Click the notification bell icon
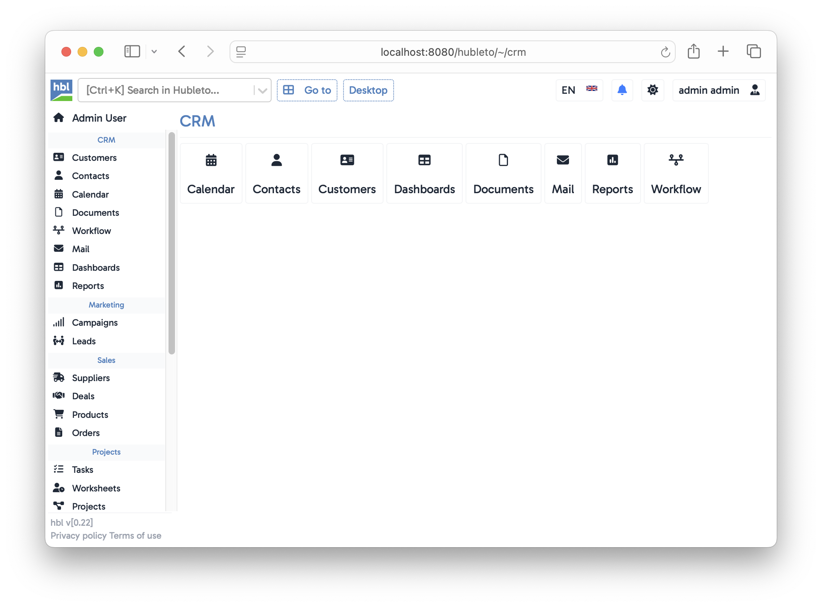Screen dimensions: 822x607 coord(622,90)
